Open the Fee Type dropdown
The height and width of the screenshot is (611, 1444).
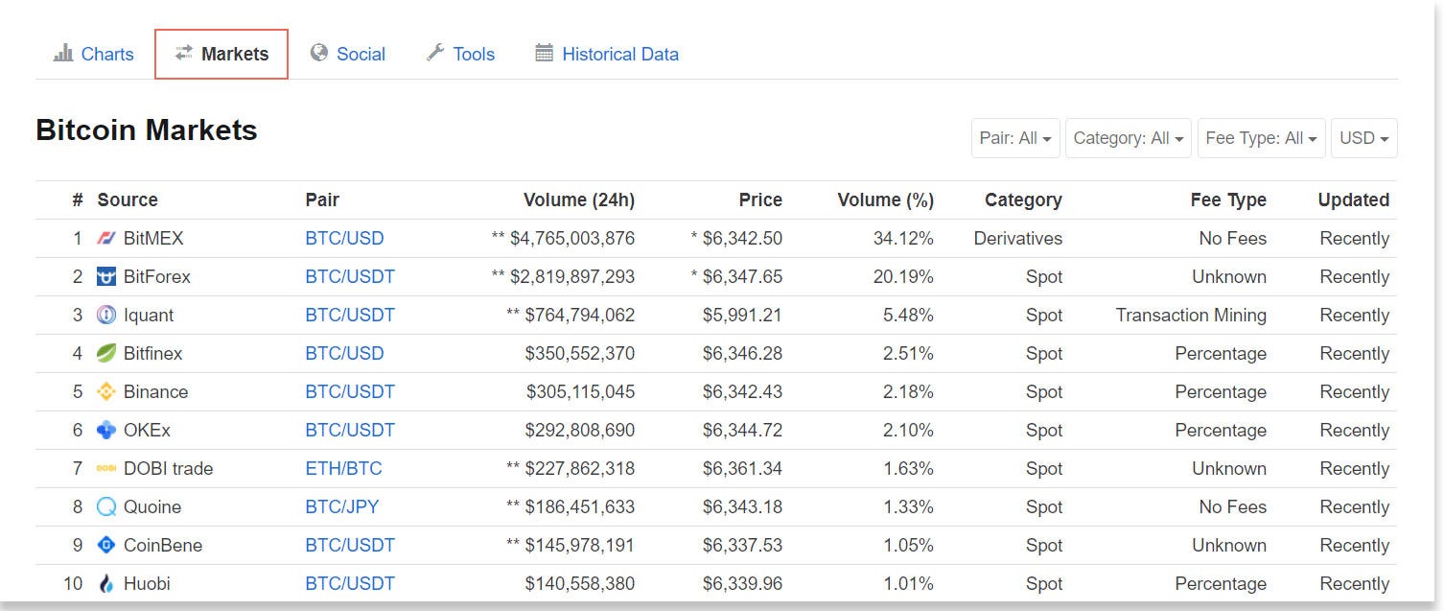[1261, 138]
